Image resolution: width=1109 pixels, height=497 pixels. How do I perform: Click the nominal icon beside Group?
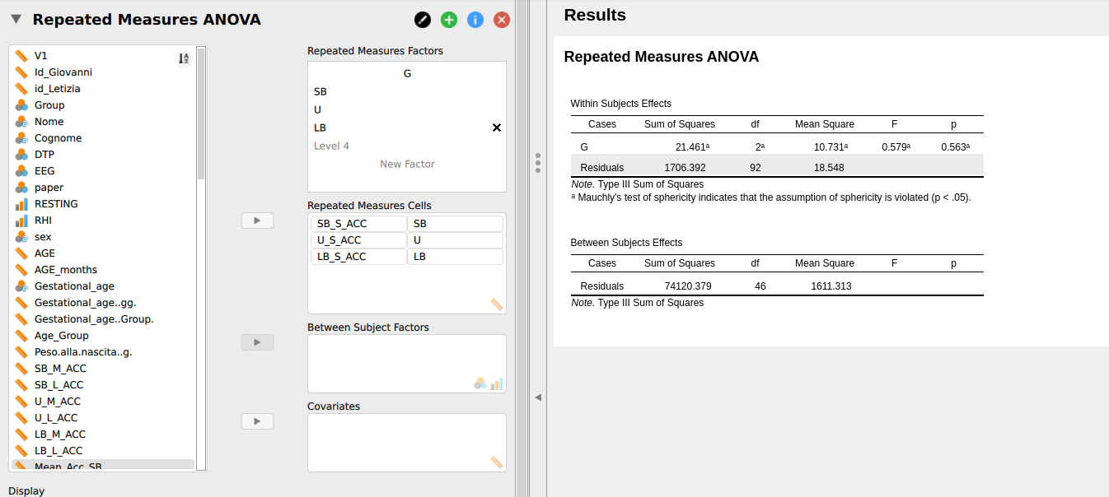(21, 105)
